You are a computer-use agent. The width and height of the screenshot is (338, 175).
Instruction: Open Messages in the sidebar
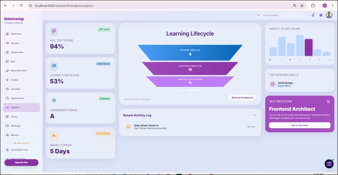pyautogui.click(x=21, y=126)
